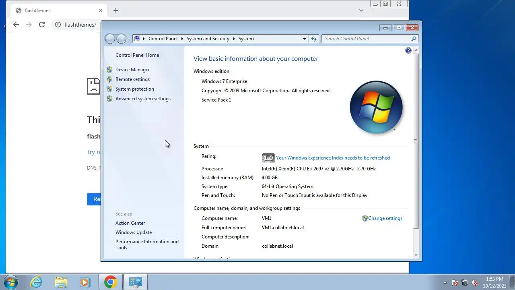Click Chrome forward arrow button
Screen dimensions: 515x290
[29, 25]
